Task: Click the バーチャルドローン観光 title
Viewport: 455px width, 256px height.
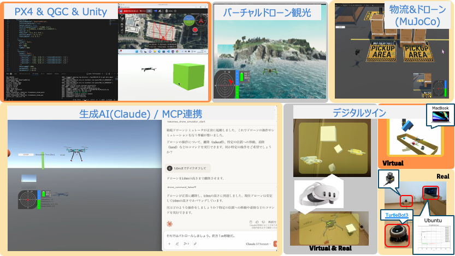Action: coord(267,13)
